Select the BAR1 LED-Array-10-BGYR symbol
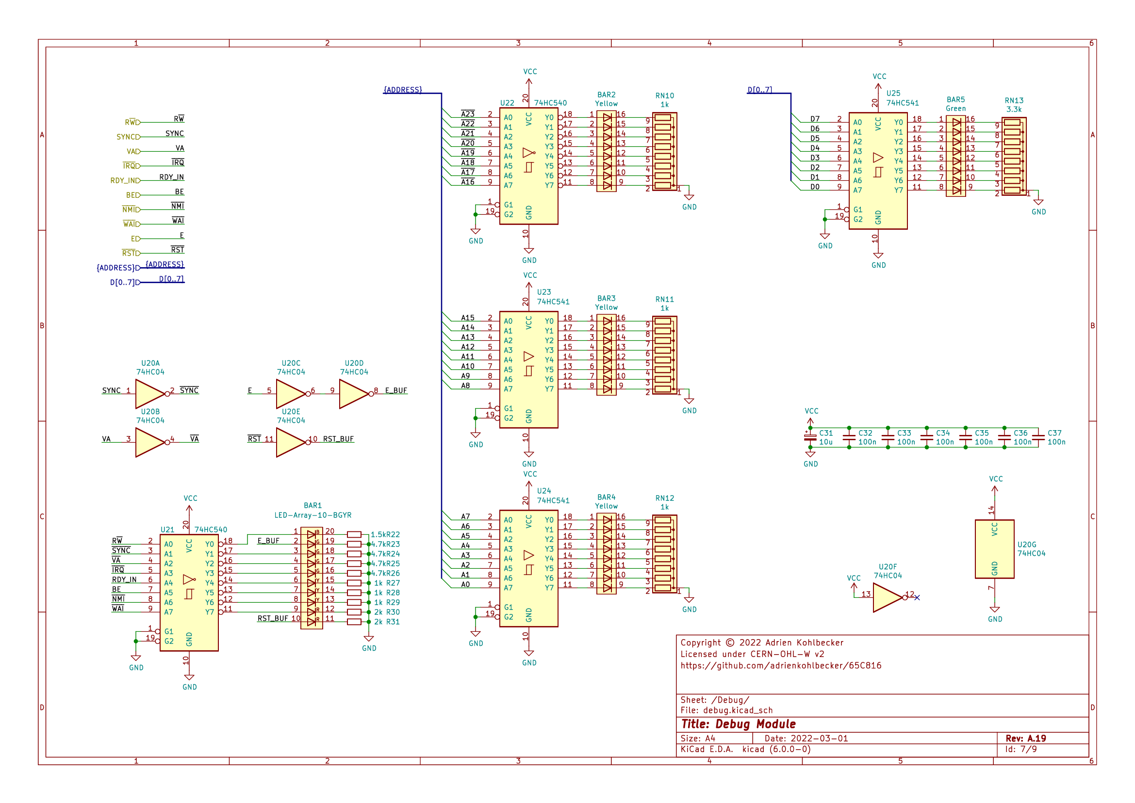This screenshot has width=1135, height=803. [312, 578]
